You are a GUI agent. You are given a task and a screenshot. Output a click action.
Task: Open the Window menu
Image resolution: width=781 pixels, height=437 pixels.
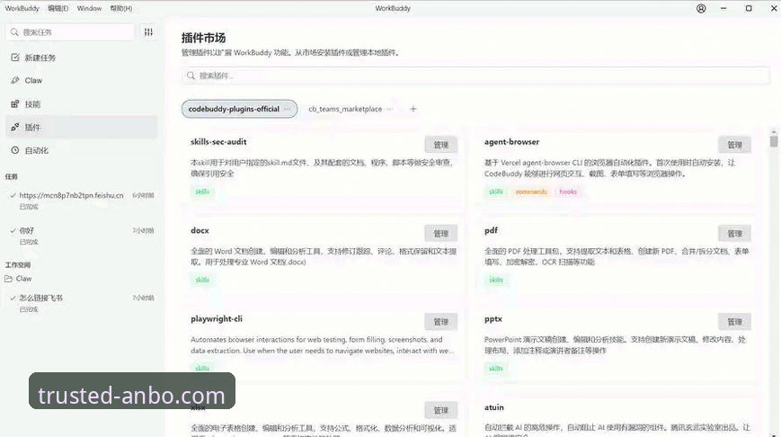coord(89,8)
